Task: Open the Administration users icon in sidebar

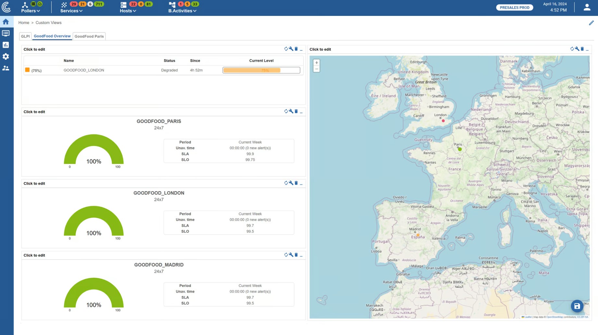Action: tap(6, 68)
